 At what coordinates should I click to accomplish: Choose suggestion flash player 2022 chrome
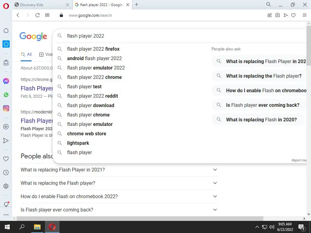[94, 77]
